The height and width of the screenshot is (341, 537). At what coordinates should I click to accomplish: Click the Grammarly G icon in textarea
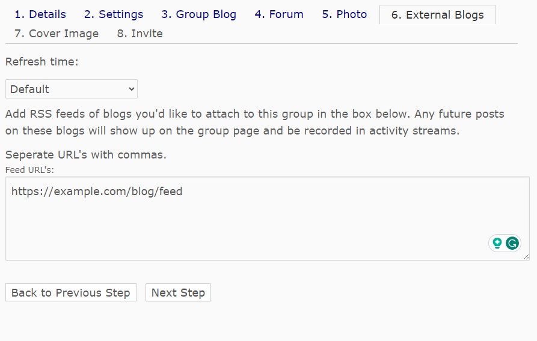(x=512, y=243)
